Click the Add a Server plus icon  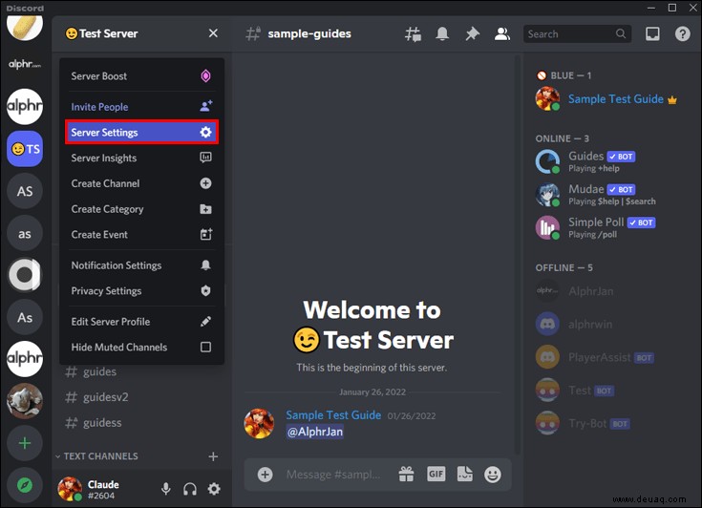[25, 443]
